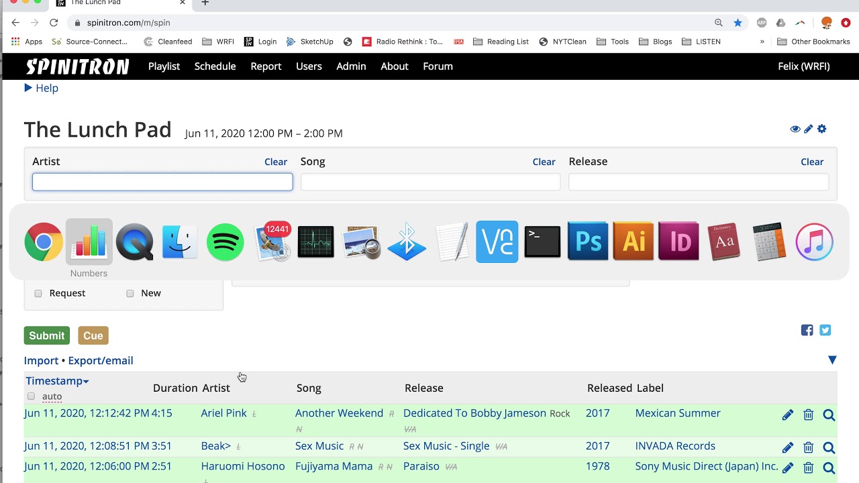Share the playlist on Twitter

point(825,330)
